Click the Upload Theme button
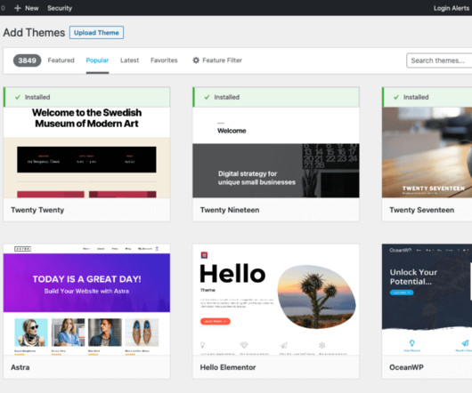Viewport: 472px width, 393px height. coord(96,32)
